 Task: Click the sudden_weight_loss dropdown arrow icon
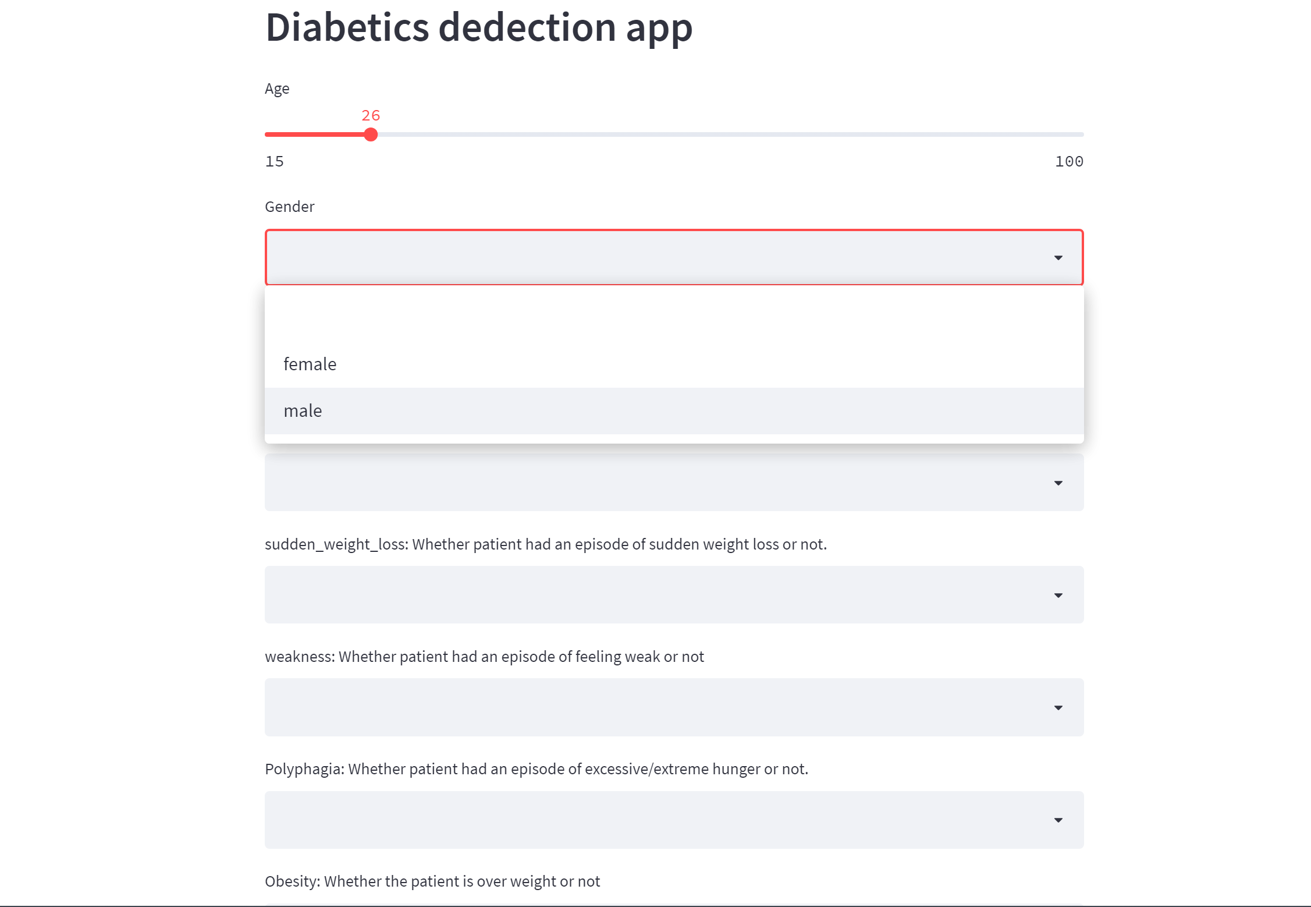[x=1058, y=596]
